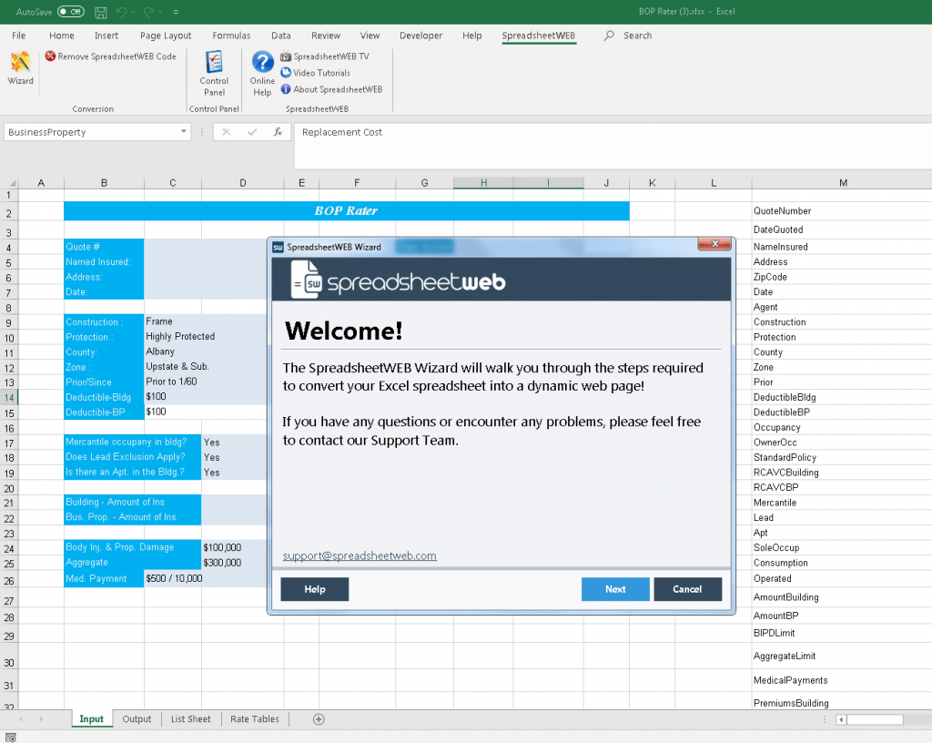Open the support@spreadsheetweb.com link
This screenshot has width=932, height=743.
click(x=360, y=555)
